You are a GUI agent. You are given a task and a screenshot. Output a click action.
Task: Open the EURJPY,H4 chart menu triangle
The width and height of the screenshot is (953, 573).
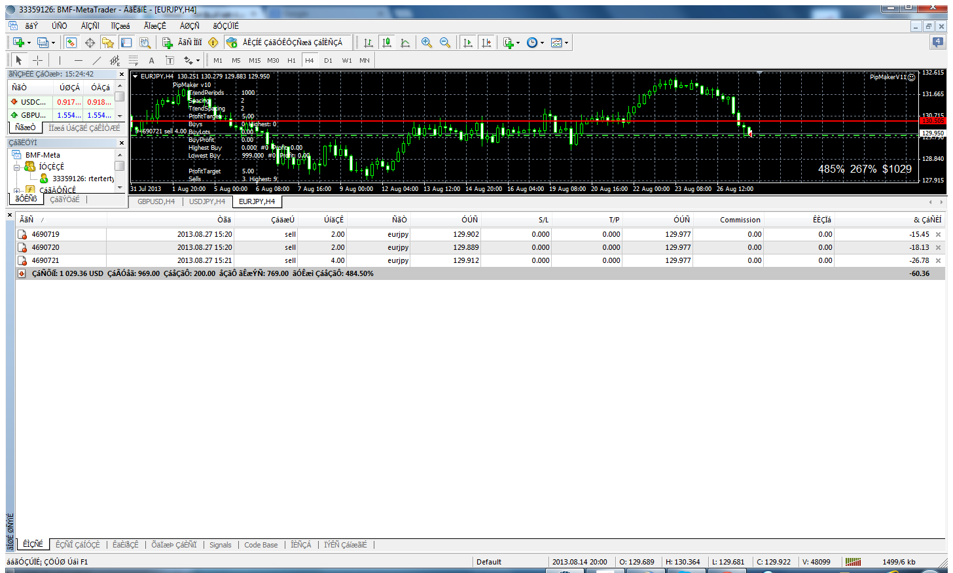coord(135,77)
